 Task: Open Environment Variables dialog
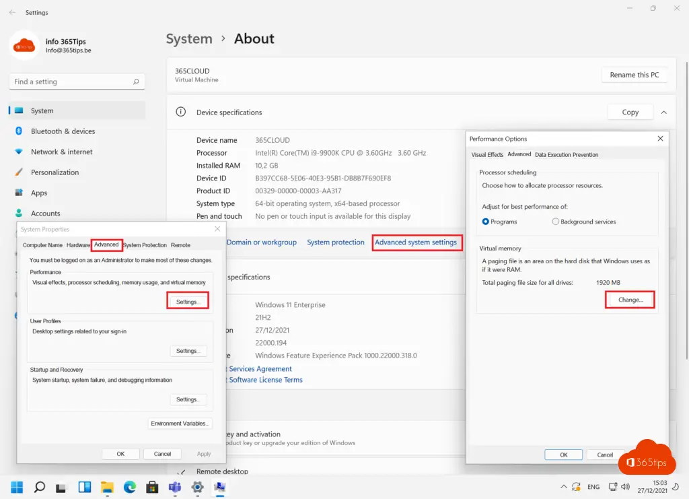(x=180, y=424)
